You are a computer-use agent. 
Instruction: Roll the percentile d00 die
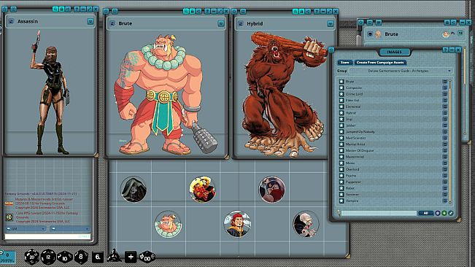(x=147, y=258)
